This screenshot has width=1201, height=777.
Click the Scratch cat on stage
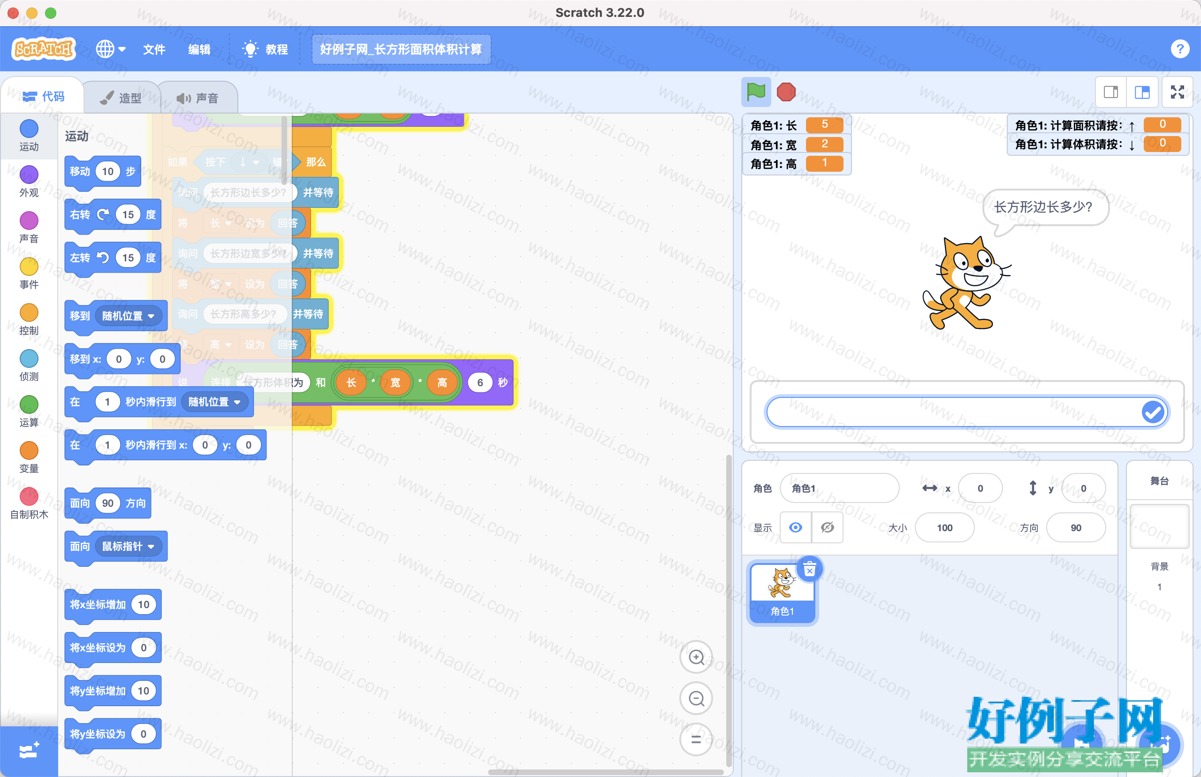(x=966, y=283)
